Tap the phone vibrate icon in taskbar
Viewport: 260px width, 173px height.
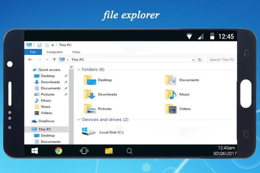pyautogui.click(x=84, y=151)
